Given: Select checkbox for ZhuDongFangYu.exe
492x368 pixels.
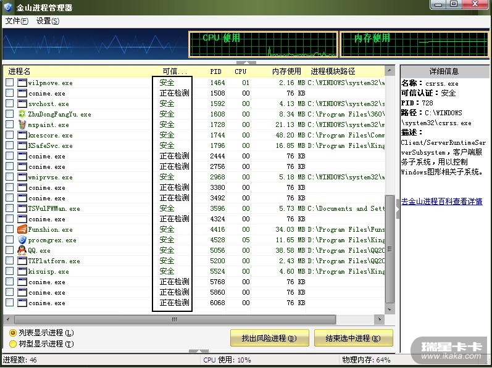Looking at the screenshot, I should [10, 113].
